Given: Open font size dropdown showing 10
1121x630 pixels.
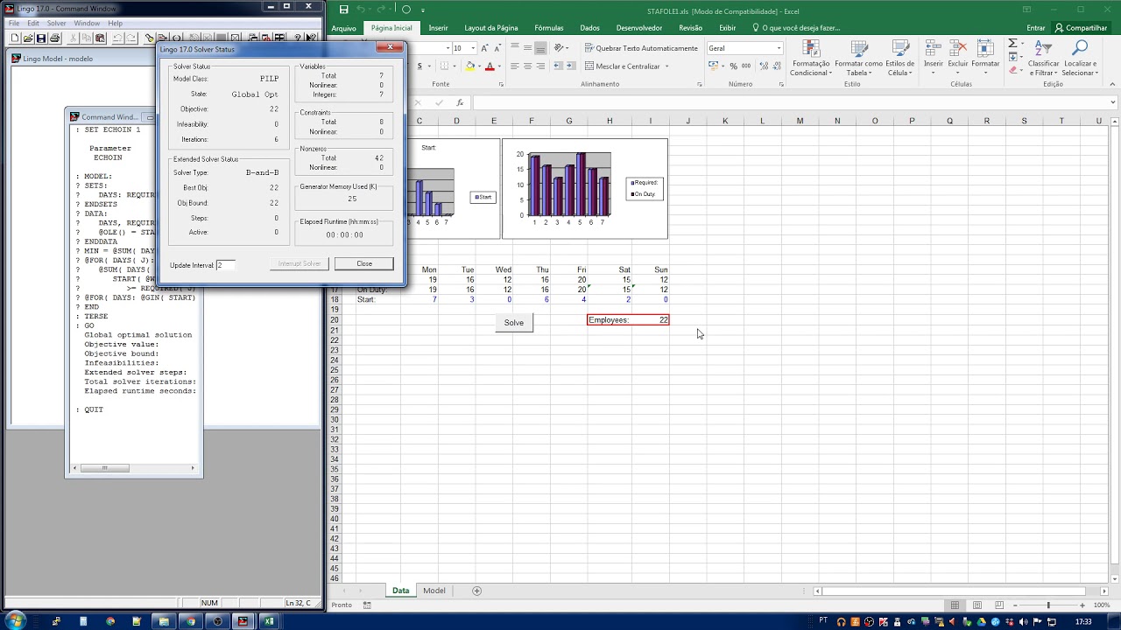Looking at the screenshot, I should [473, 48].
